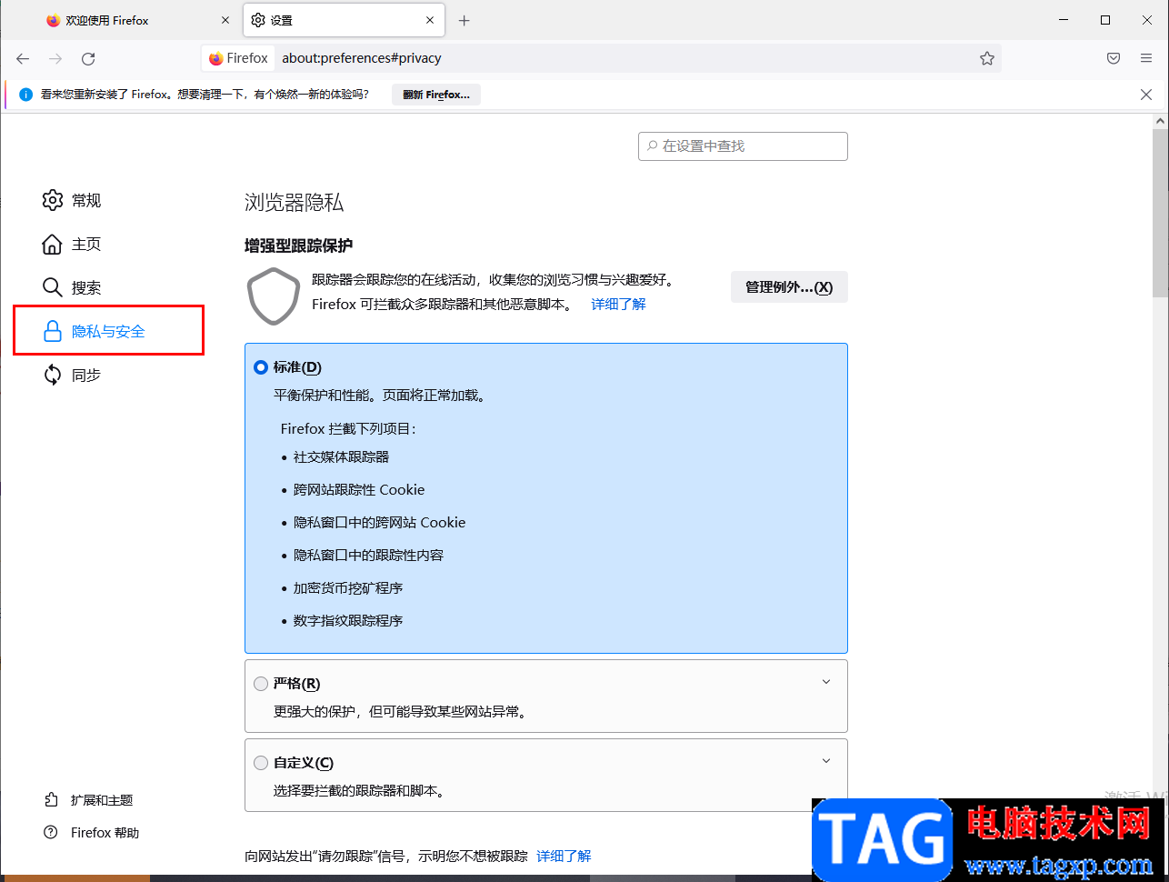The image size is (1169, 882).
Task: Click the 隐私窗口中的跟踪性内容 item
Action: 368,556
